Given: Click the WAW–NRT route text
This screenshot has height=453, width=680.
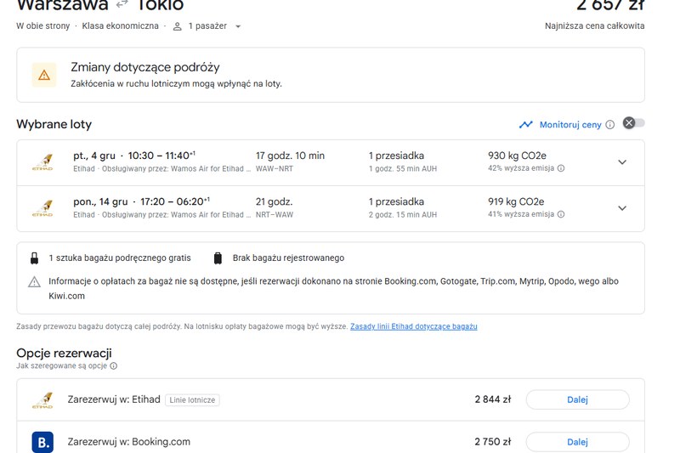Looking at the screenshot, I should point(275,168).
